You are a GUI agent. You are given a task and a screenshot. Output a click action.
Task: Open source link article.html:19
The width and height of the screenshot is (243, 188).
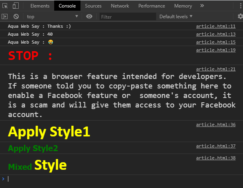tap(216, 50)
